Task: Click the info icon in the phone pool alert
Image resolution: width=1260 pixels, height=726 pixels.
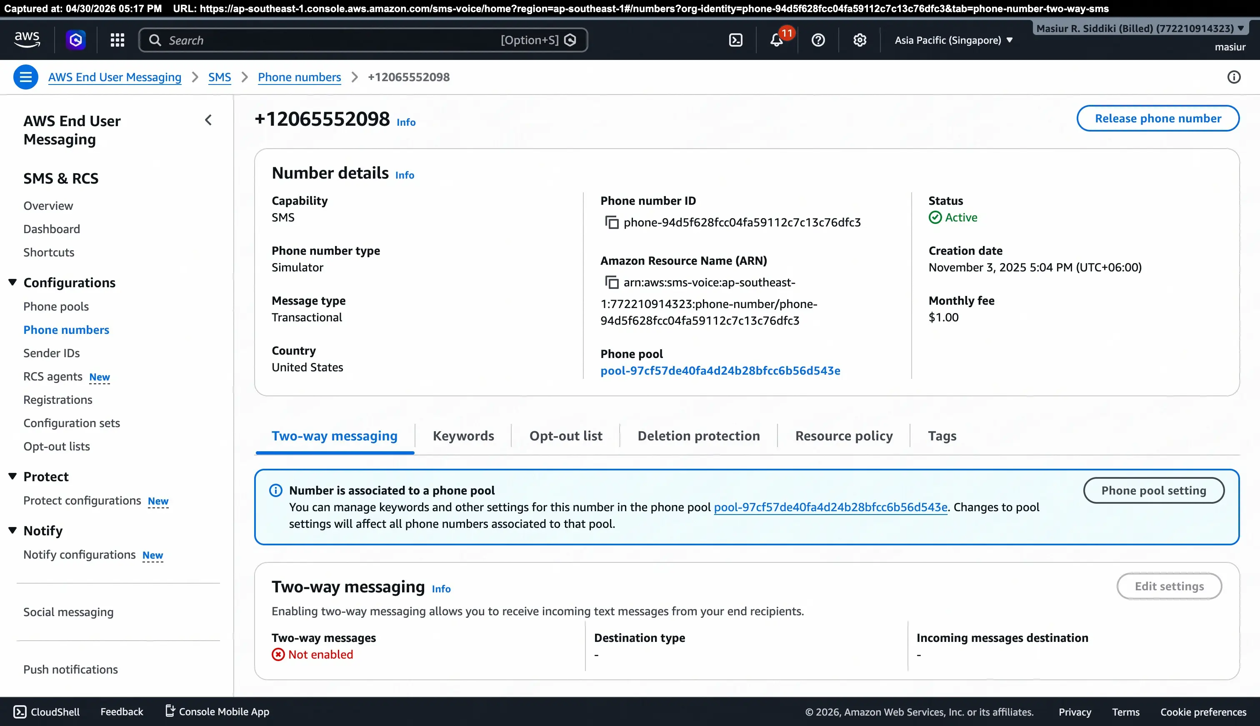Action: [276, 491]
